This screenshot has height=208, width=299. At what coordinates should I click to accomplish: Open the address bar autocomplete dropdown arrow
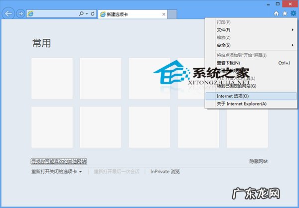pyautogui.click(x=87, y=14)
